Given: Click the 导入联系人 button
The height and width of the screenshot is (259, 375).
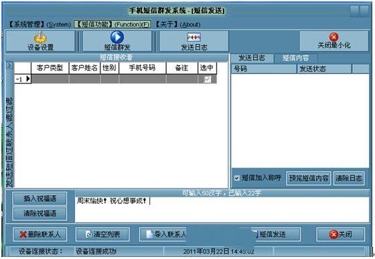Looking at the screenshot, I should [x=163, y=234].
